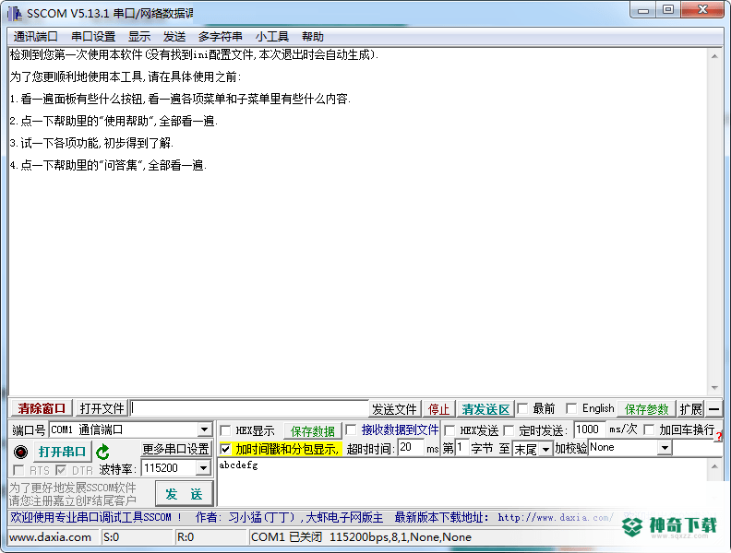Open the 小工具 menu
The width and height of the screenshot is (731, 553).
271,36
